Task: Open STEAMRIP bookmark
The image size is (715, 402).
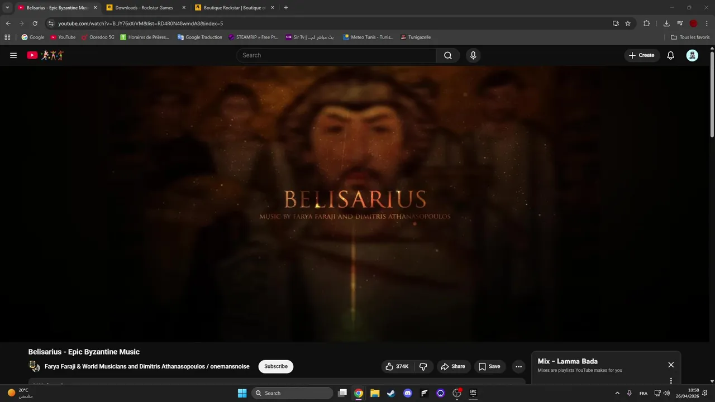Action: coord(253,37)
